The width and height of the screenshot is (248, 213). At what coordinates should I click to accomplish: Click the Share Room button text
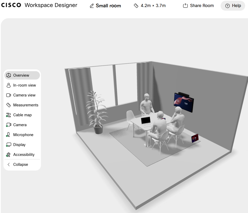pos(202,6)
